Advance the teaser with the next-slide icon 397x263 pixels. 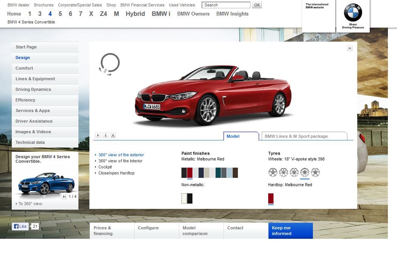[64, 196]
